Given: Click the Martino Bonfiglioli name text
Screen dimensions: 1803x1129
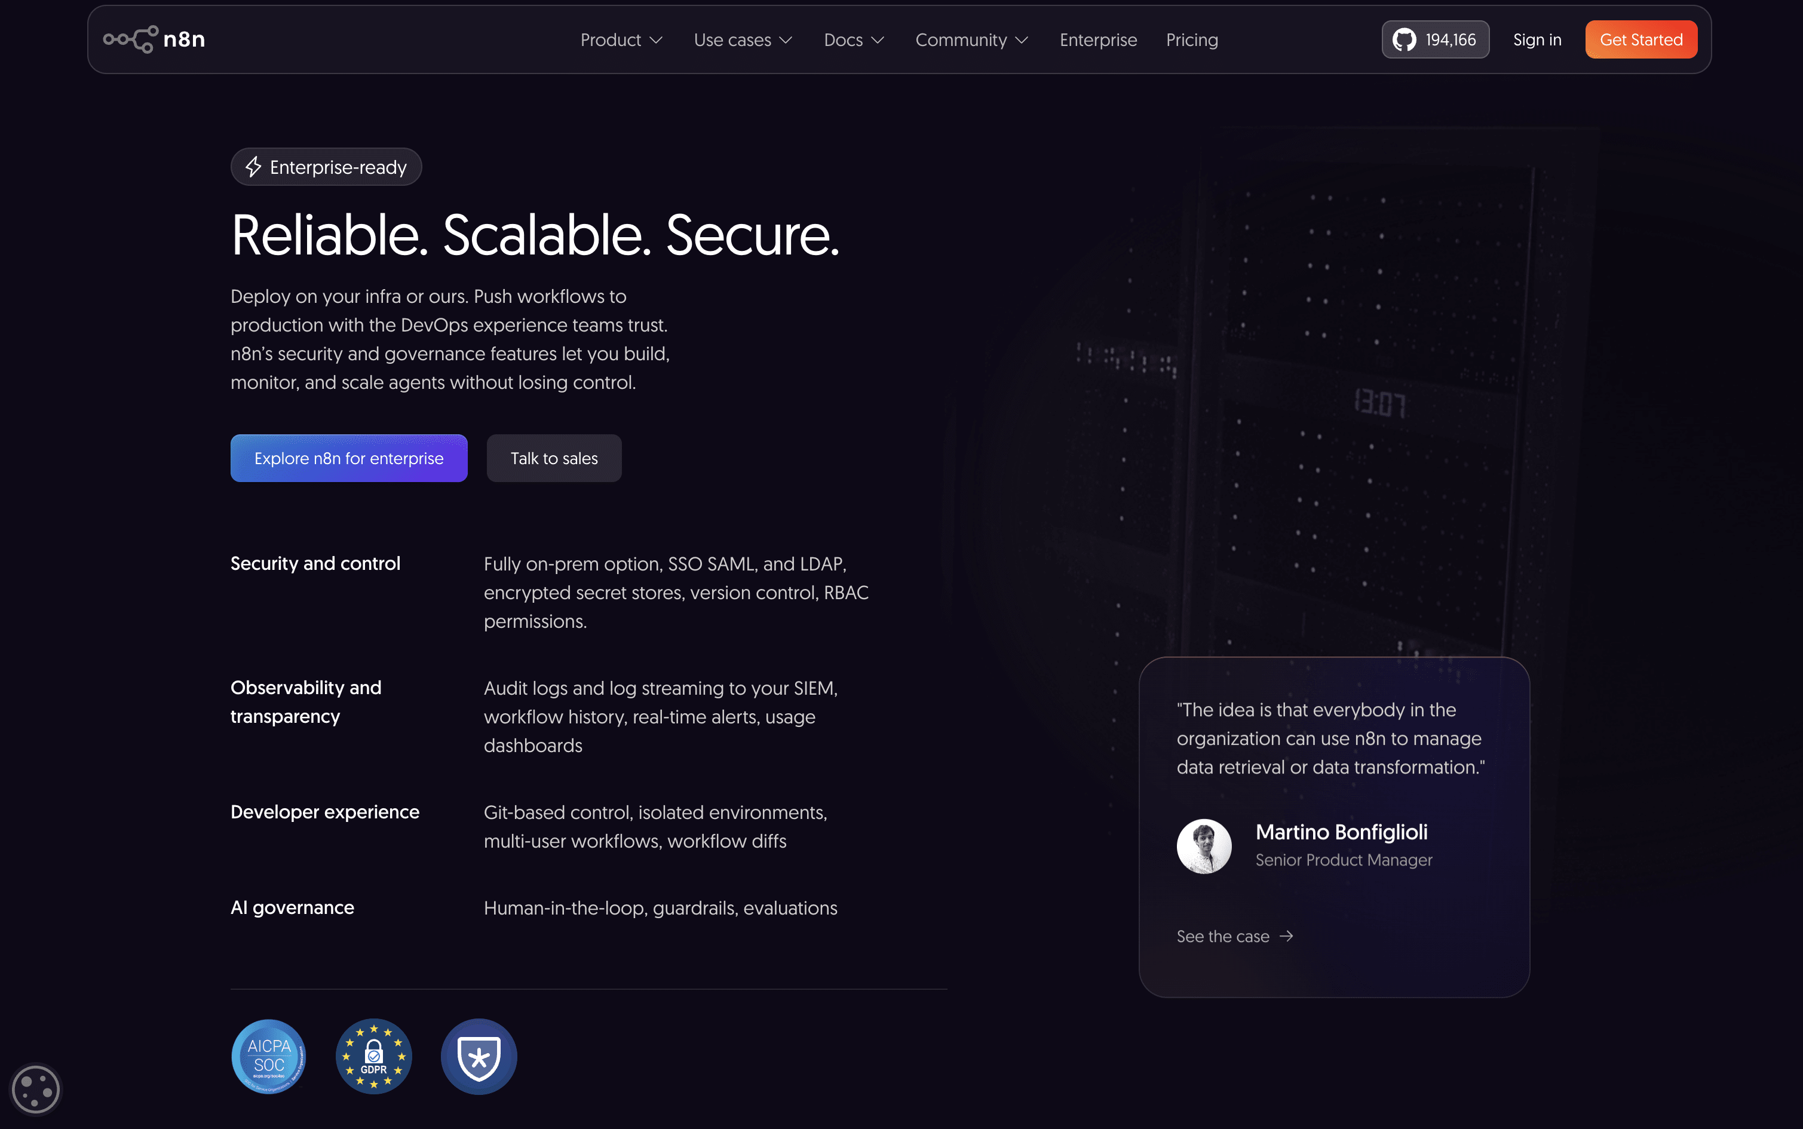Looking at the screenshot, I should coord(1342,832).
